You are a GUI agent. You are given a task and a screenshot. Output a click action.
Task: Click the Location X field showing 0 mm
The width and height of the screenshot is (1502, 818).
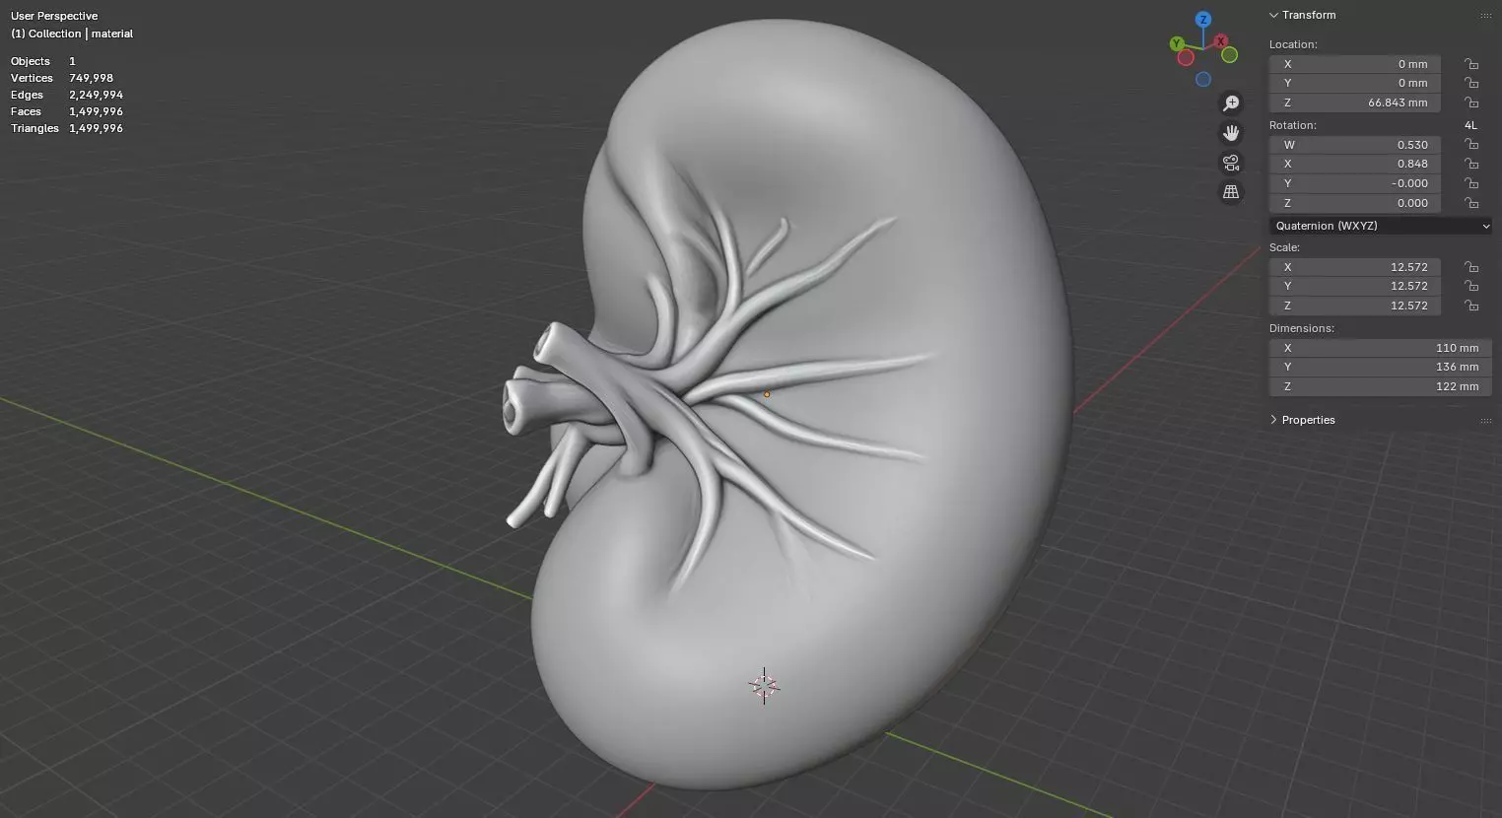pyautogui.click(x=1355, y=64)
